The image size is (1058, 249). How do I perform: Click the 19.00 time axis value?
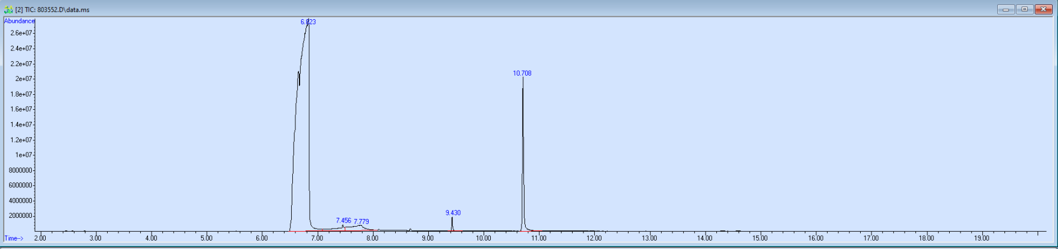[982, 238]
